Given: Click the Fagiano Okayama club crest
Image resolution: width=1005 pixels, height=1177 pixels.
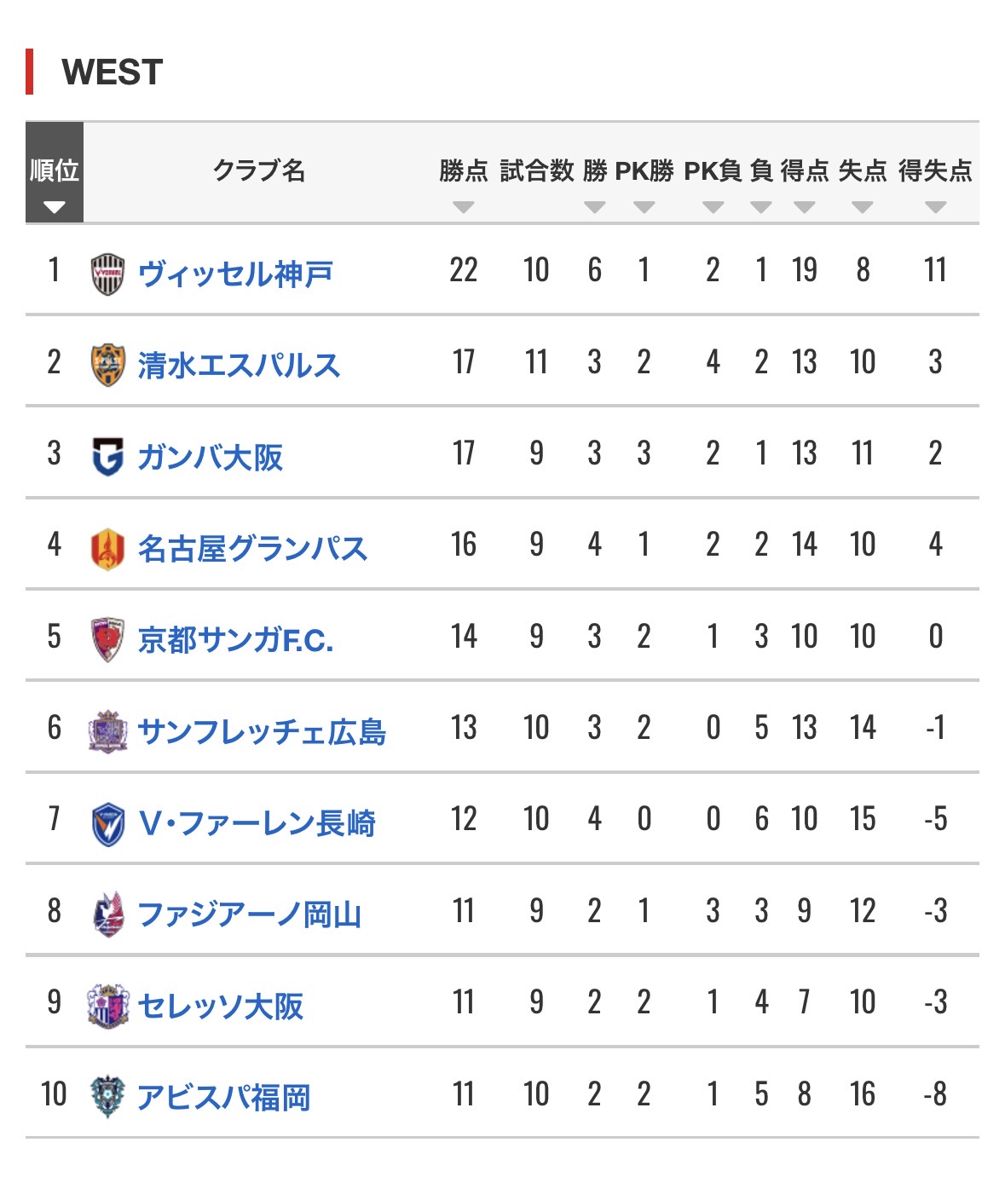Looking at the screenshot, I should click(107, 914).
